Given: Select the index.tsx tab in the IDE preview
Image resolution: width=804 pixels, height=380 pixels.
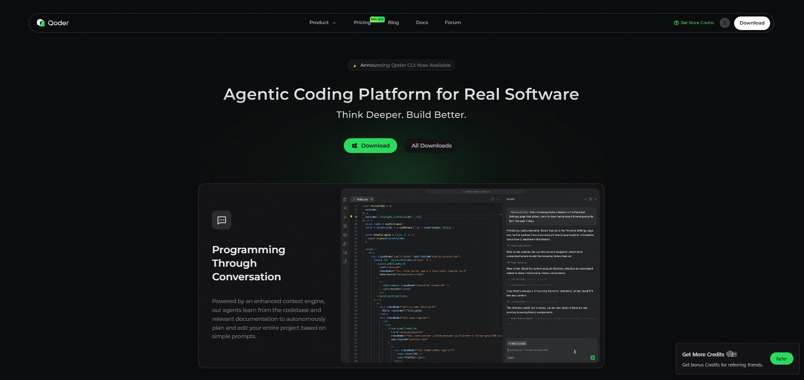Looking at the screenshot, I should 363,199.
